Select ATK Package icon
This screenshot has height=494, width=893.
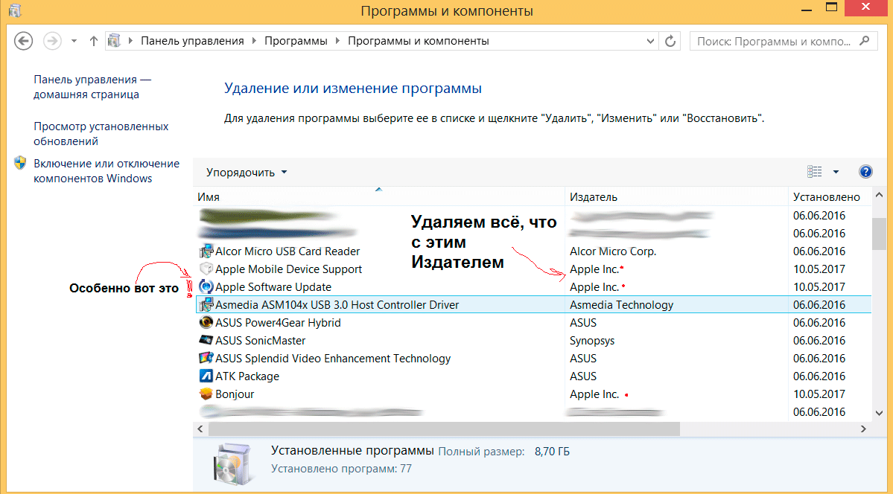tap(206, 376)
